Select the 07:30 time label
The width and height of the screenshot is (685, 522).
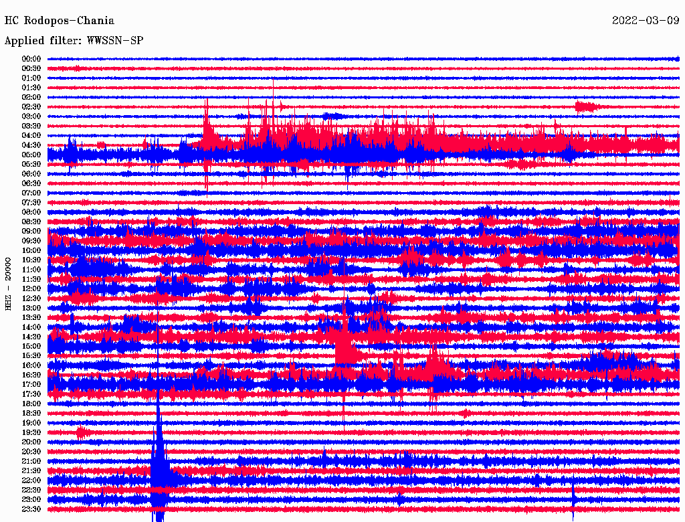point(31,202)
